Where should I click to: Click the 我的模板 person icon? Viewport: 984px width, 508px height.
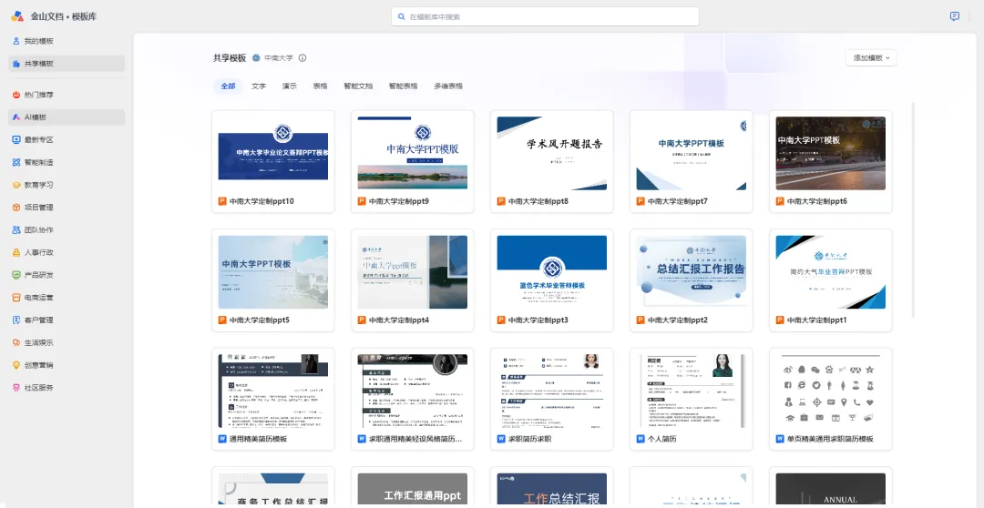[16, 41]
